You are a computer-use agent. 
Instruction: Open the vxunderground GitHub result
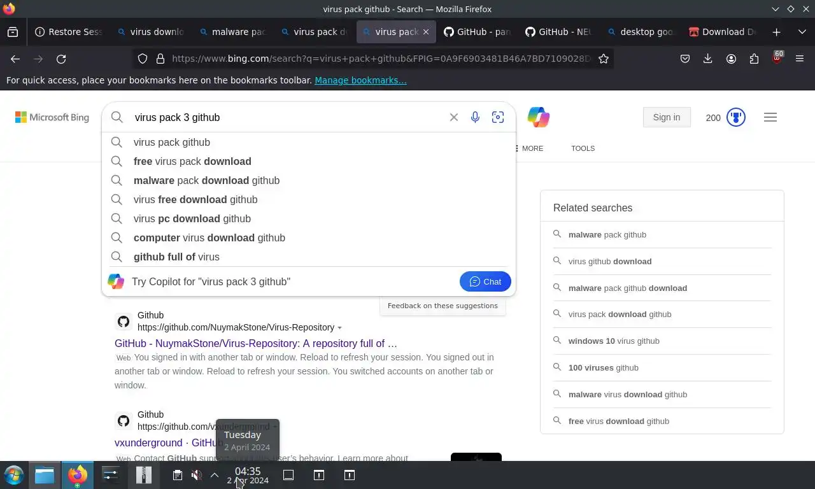click(169, 443)
